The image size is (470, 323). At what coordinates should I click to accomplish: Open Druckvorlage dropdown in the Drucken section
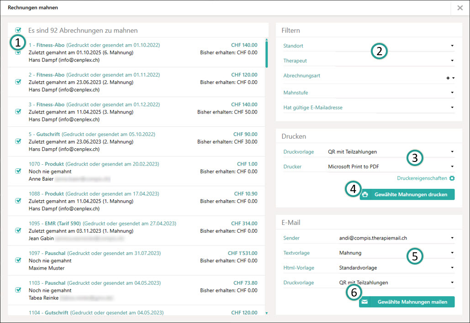452,152
